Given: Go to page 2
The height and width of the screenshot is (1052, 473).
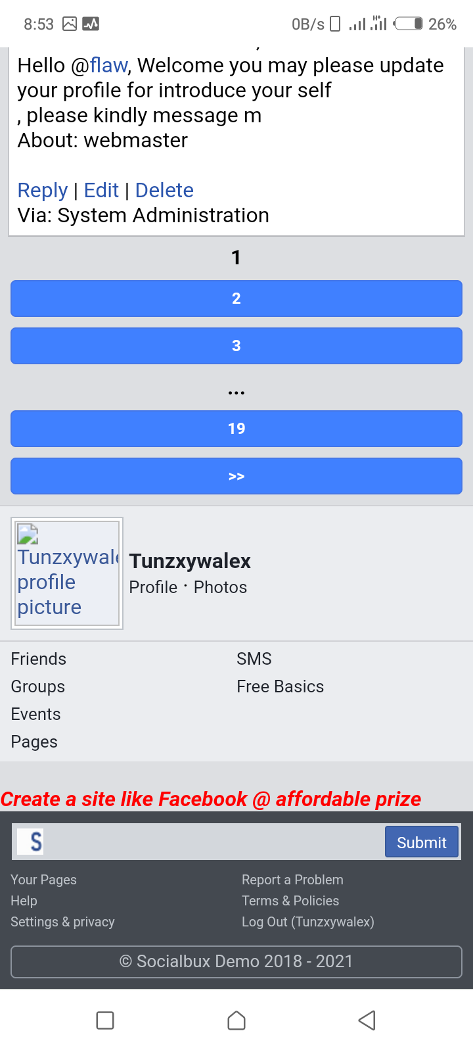Looking at the screenshot, I should pyautogui.click(x=236, y=299).
